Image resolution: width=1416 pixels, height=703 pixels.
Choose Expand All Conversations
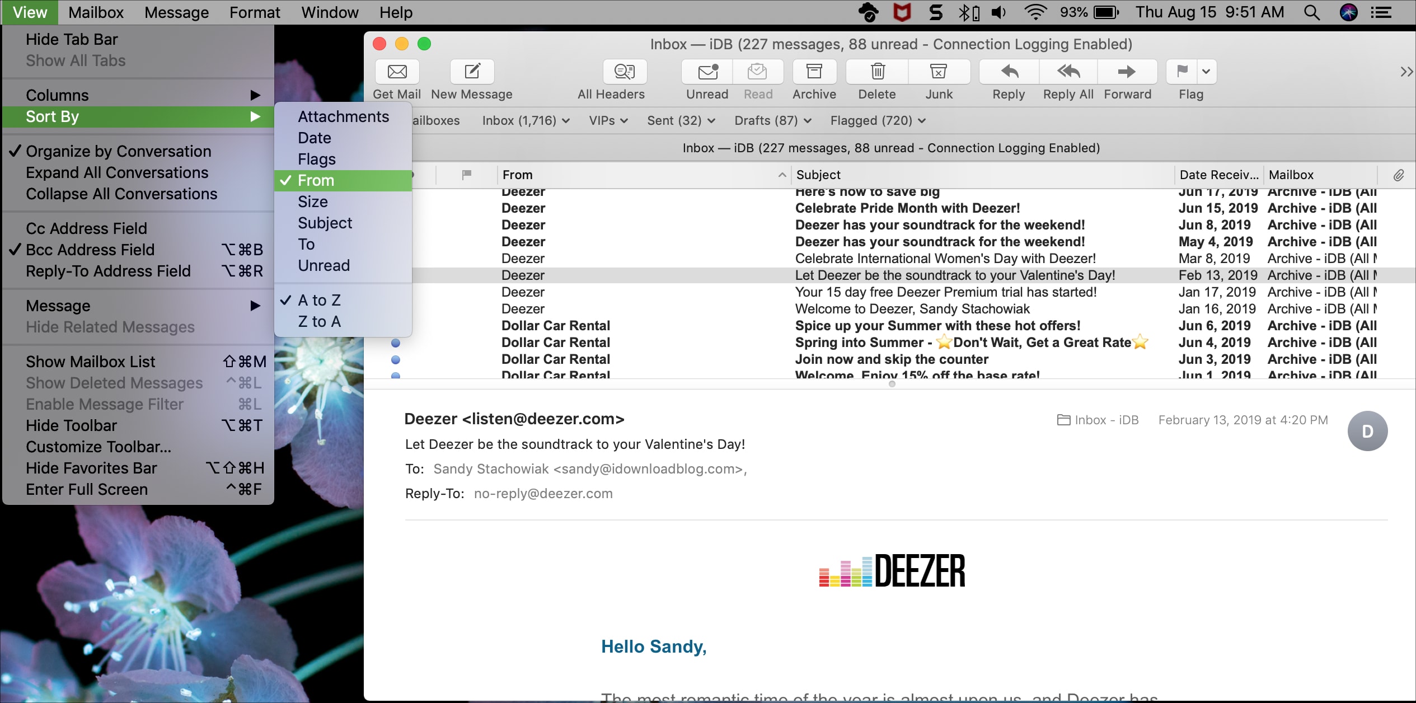click(x=138, y=172)
